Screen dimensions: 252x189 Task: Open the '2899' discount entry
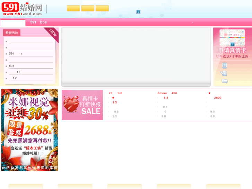tap(218, 98)
